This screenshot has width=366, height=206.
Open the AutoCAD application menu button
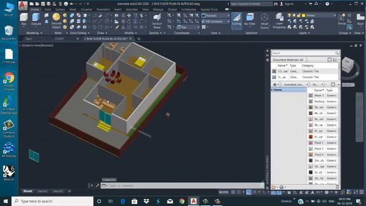(23, 5)
